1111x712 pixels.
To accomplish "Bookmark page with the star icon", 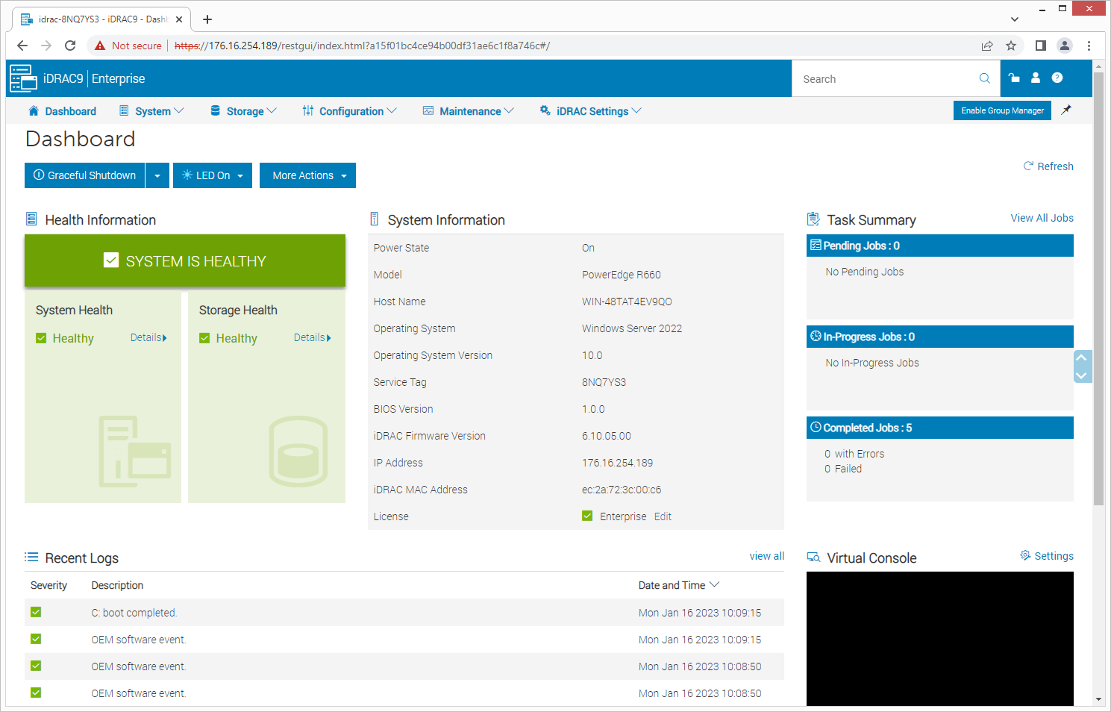I will tap(1011, 46).
